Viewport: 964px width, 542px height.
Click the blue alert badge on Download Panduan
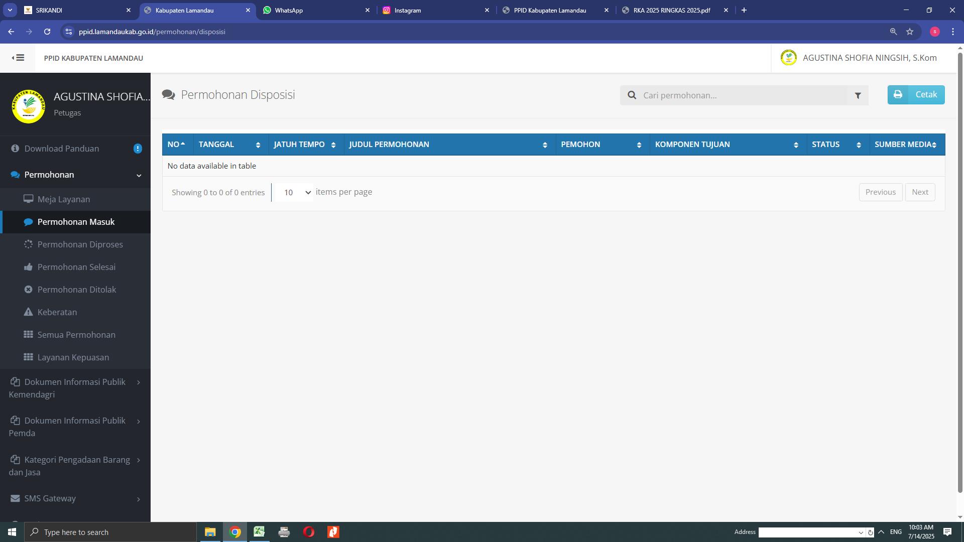[x=138, y=149]
